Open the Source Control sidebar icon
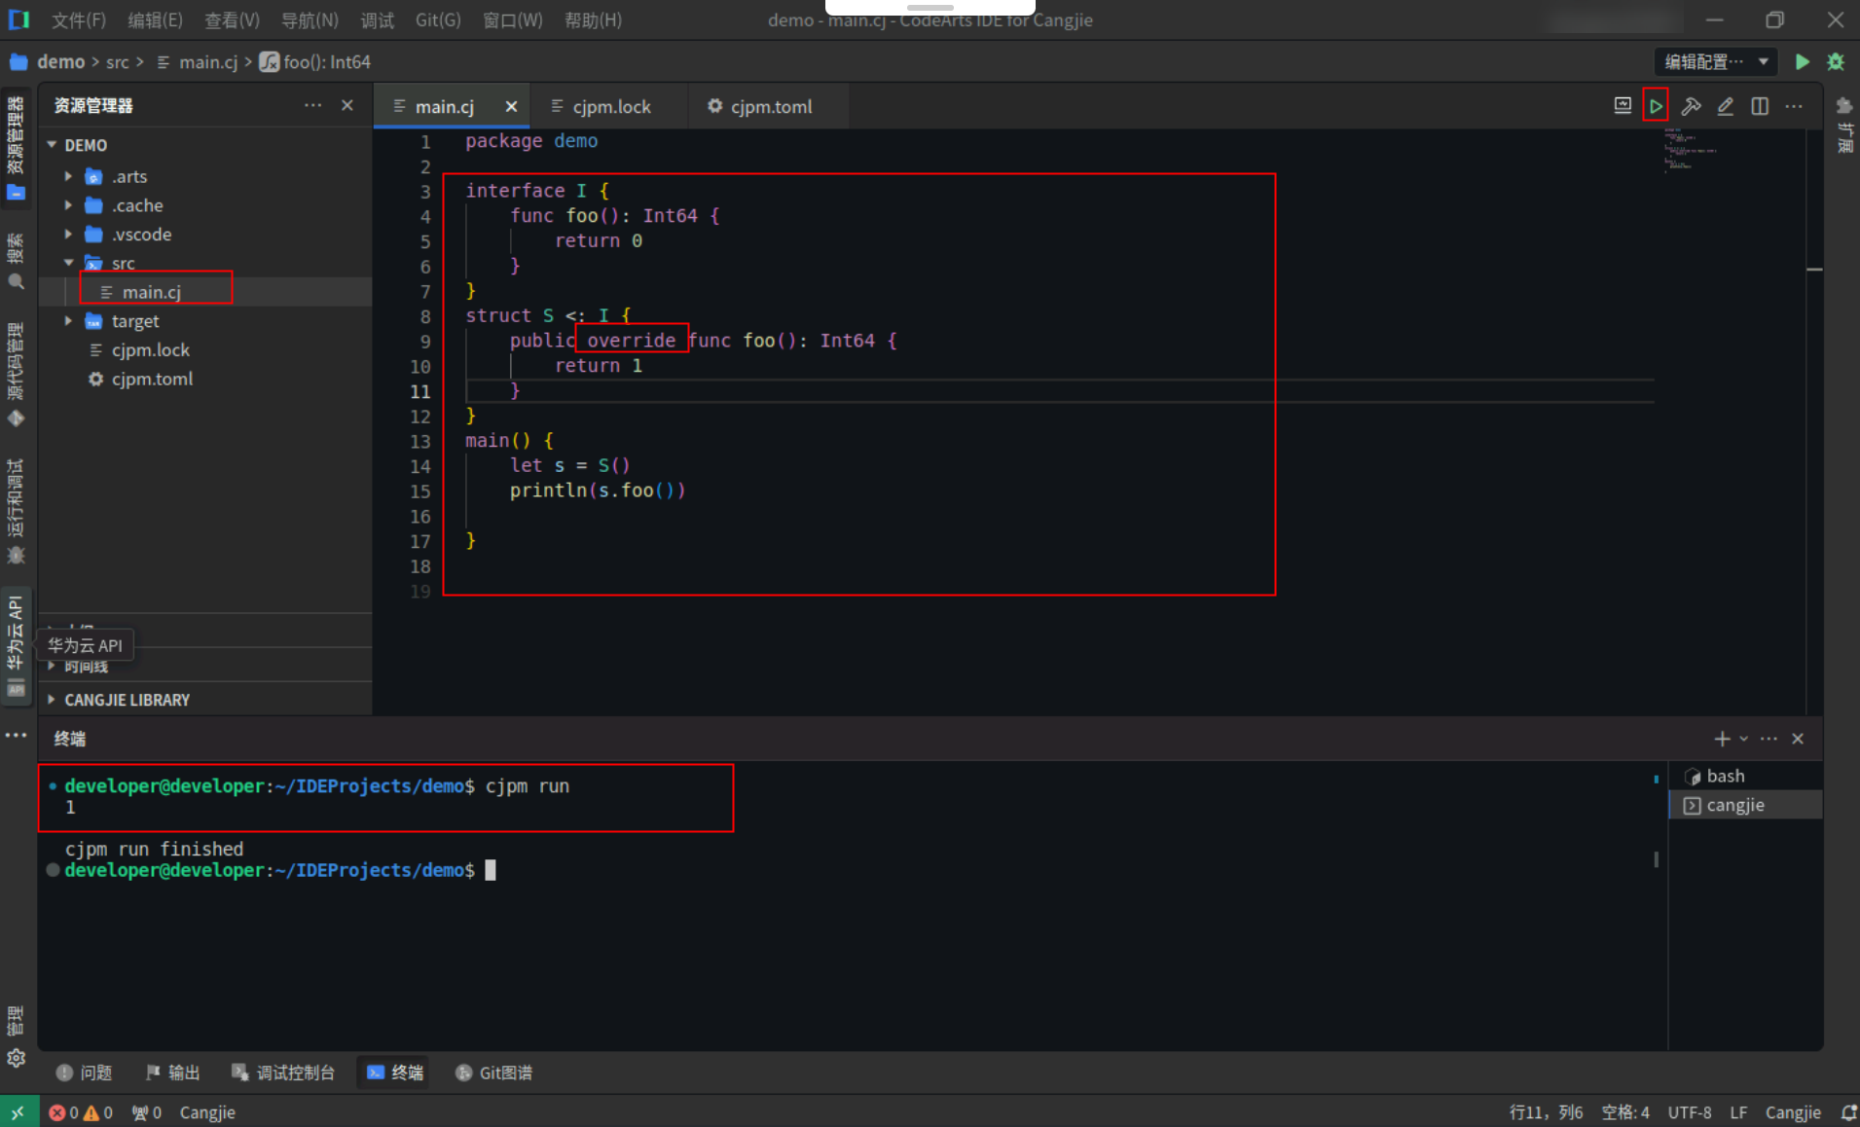This screenshot has width=1860, height=1127. tap(16, 375)
